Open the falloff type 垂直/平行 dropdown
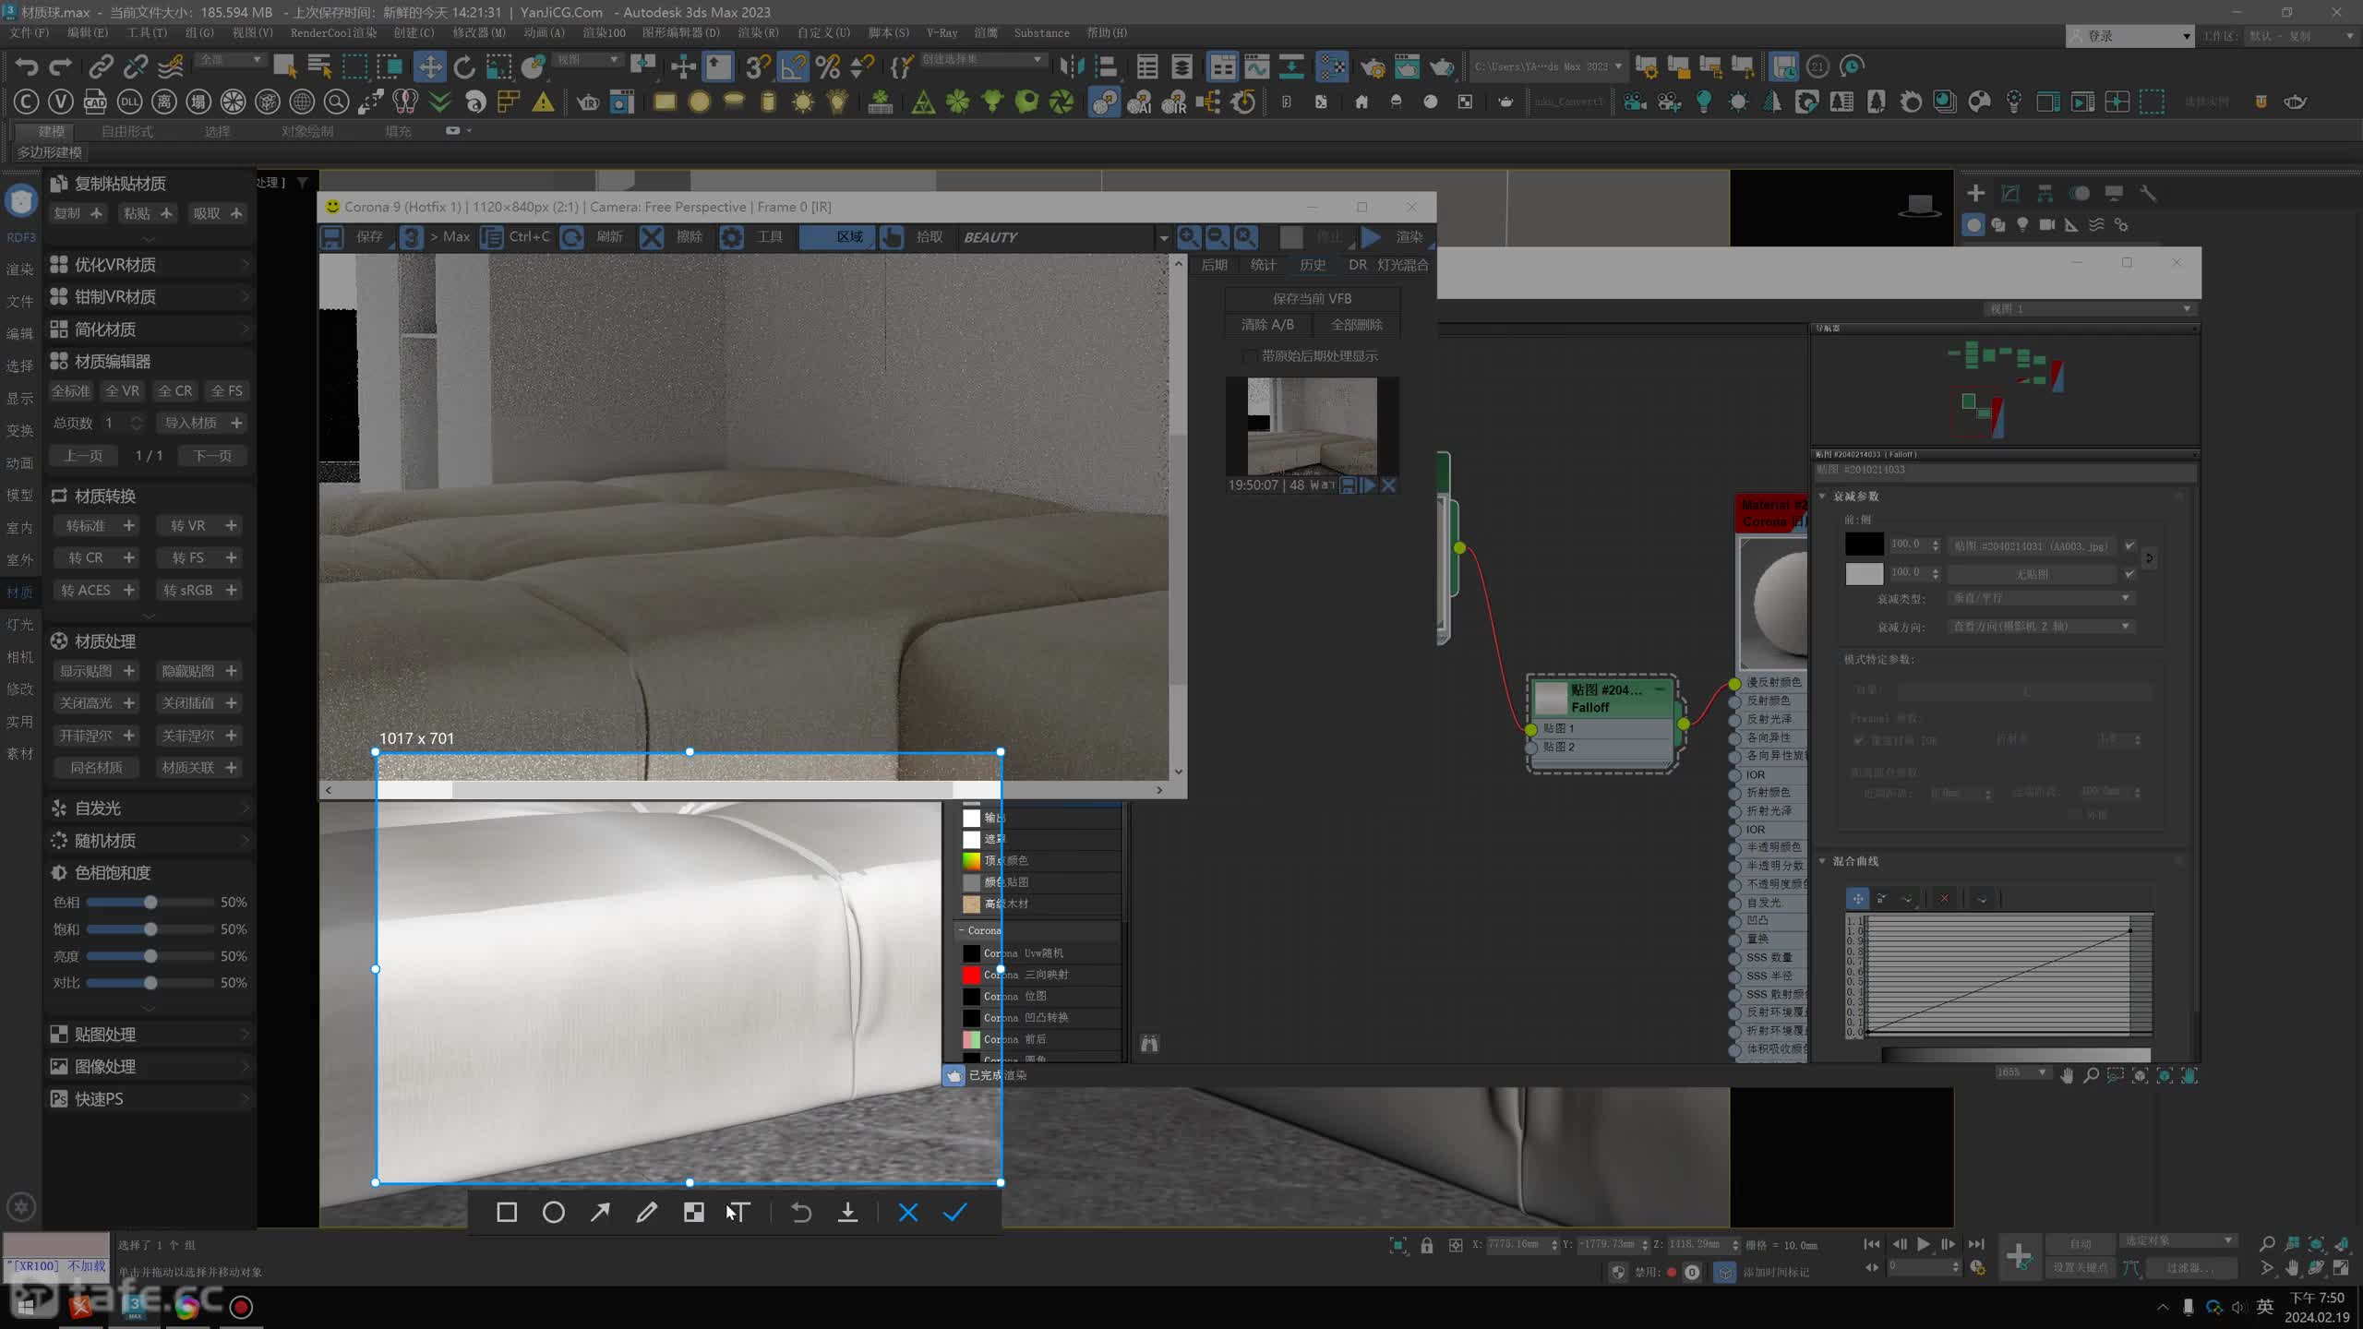Image resolution: width=2363 pixels, height=1329 pixels. (2042, 598)
